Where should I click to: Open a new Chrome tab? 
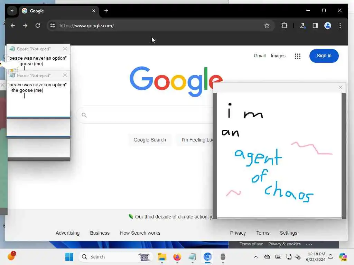tap(106, 11)
